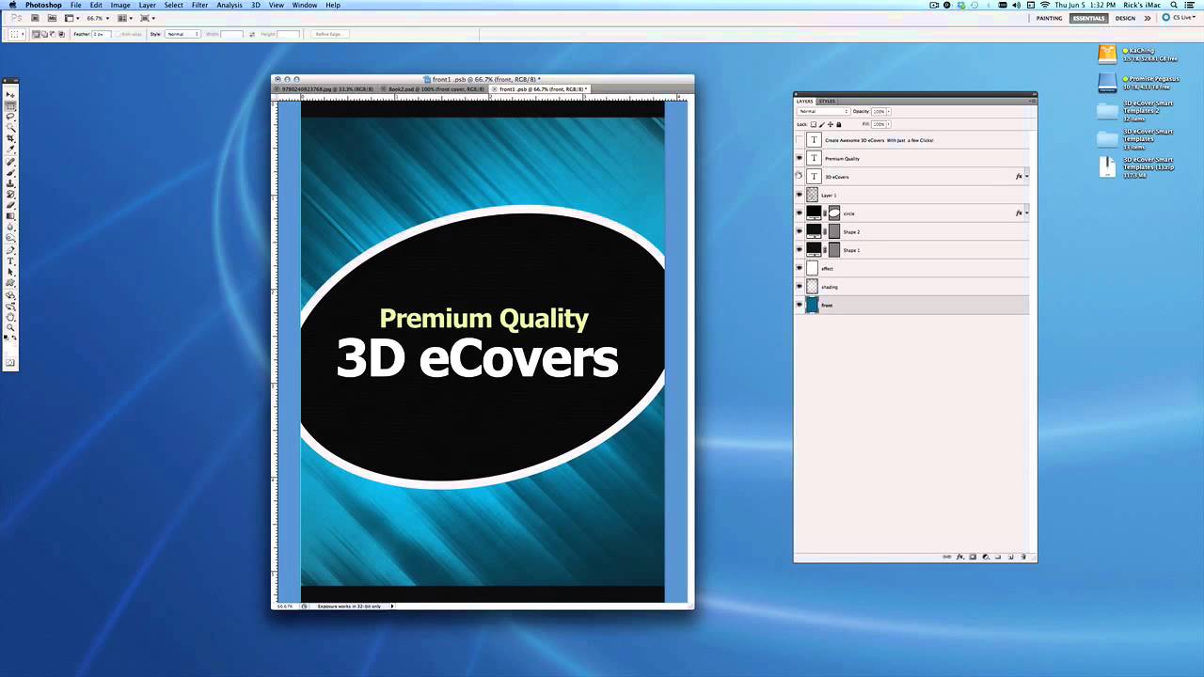
Task: Open the Opacity slider arrow
Action: [889, 111]
